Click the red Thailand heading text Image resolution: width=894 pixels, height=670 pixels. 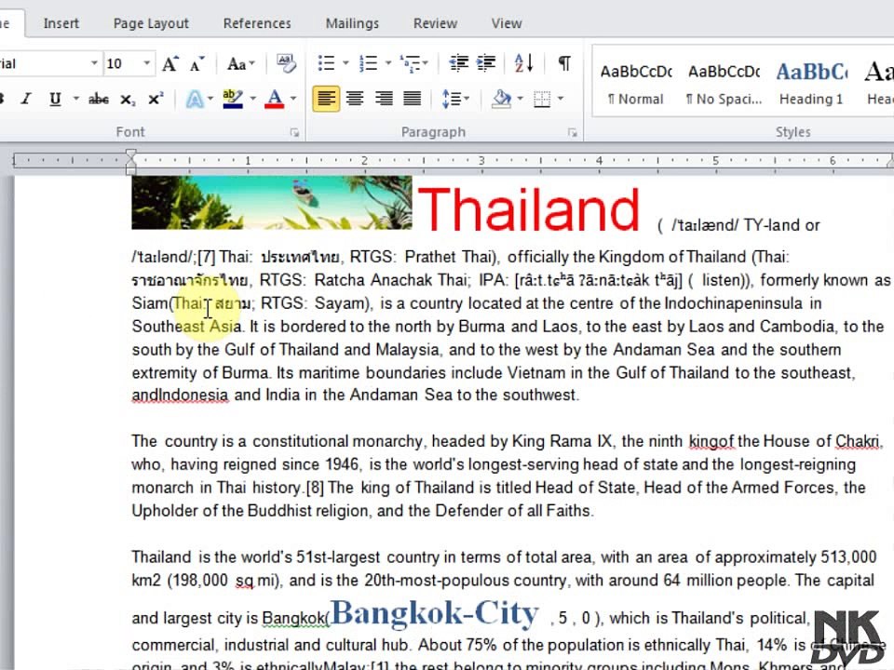point(529,209)
